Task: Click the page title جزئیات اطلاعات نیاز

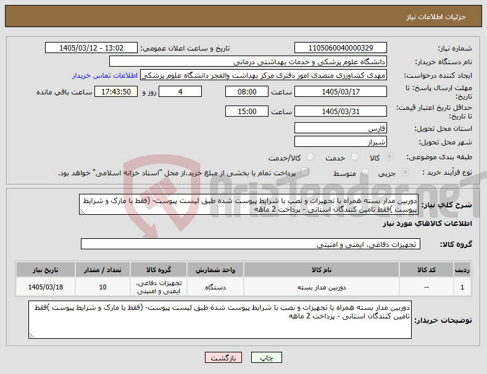Action: pos(436,17)
